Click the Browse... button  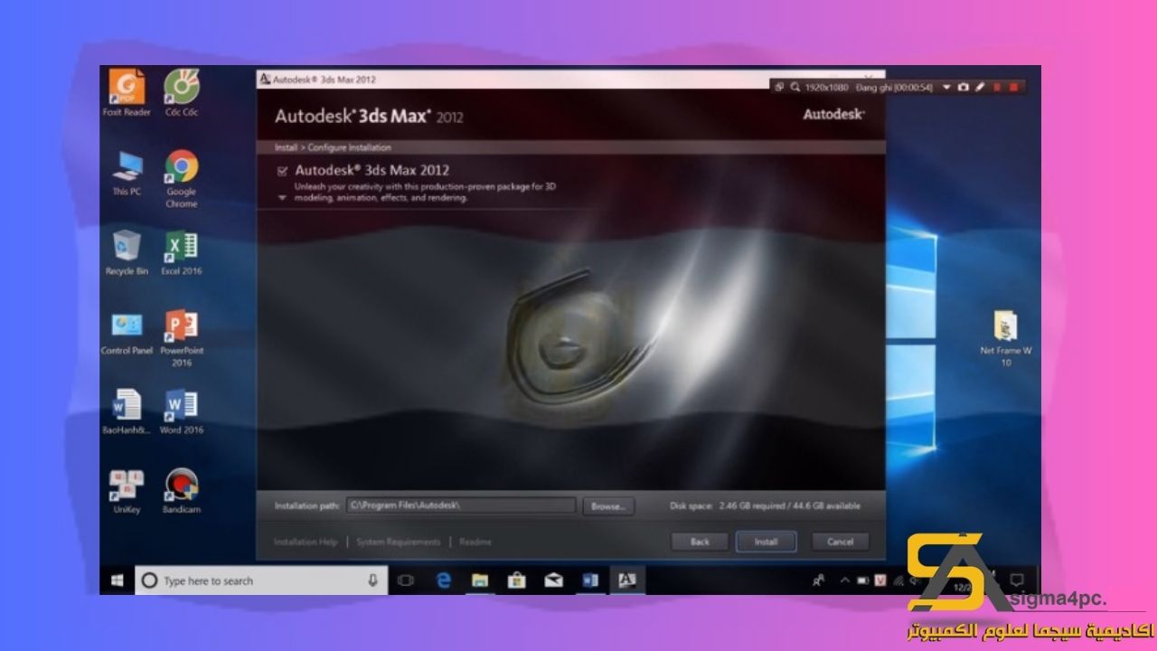(608, 506)
